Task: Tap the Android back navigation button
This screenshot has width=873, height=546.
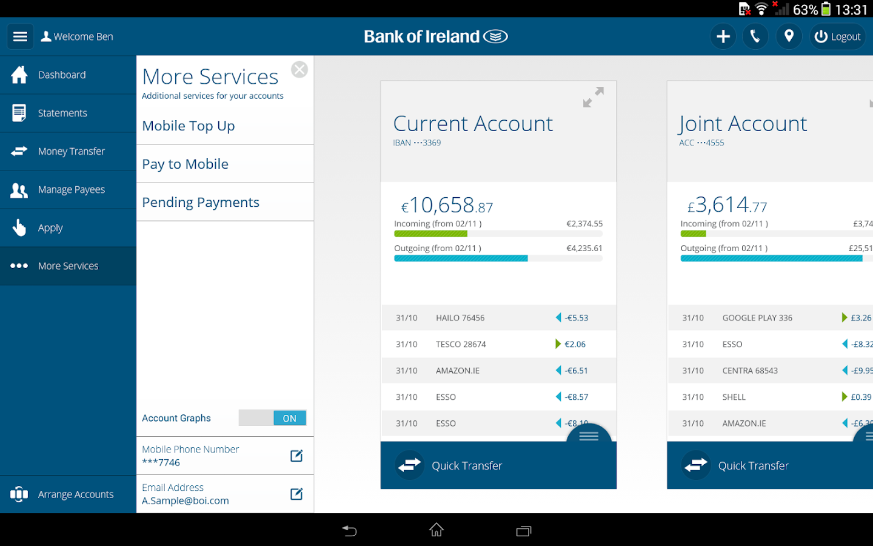Action: (x=349, y=531)
